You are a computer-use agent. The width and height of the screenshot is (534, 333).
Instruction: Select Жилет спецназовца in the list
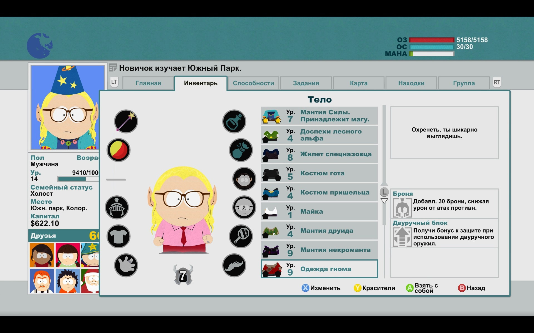pos(319,154)
